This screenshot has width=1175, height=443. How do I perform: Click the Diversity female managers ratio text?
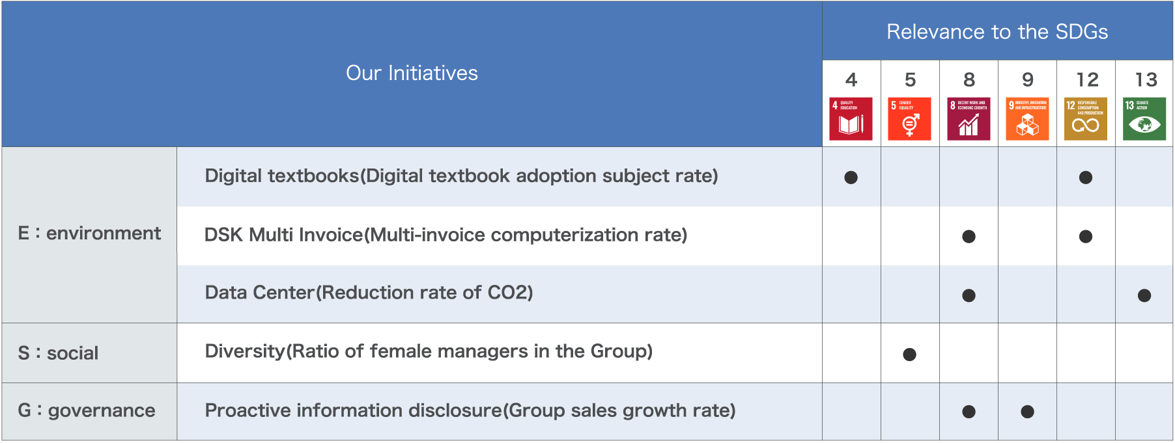429,351
